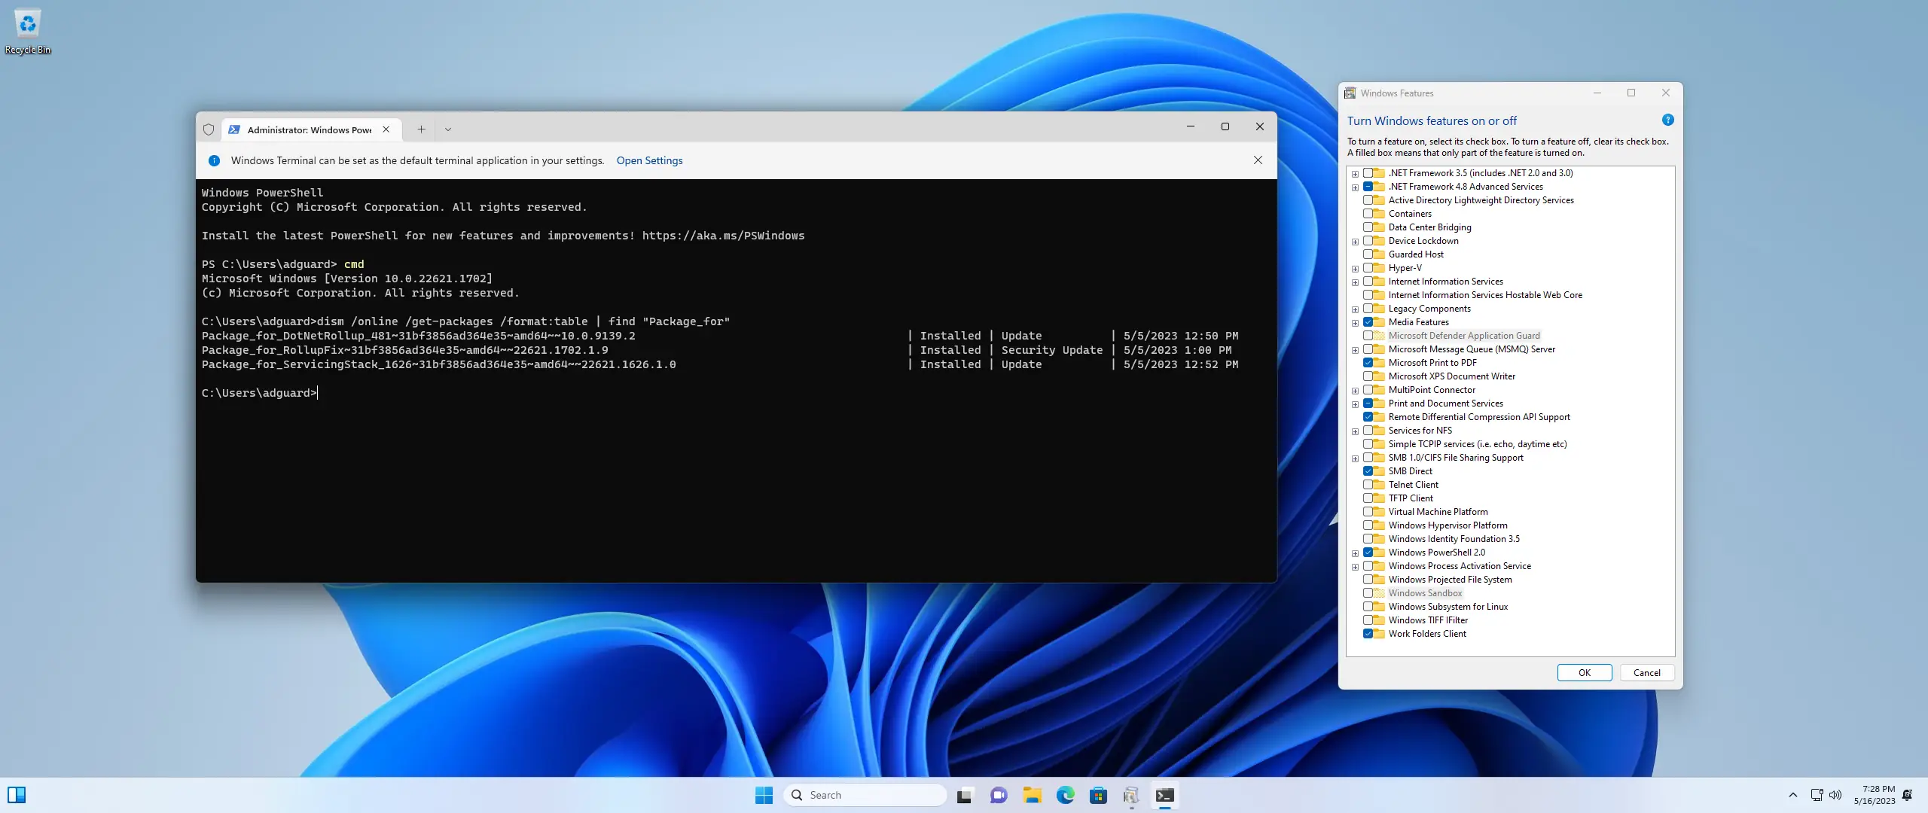Uncheck Microsoft Print to PDF

tap(1368, 363)
